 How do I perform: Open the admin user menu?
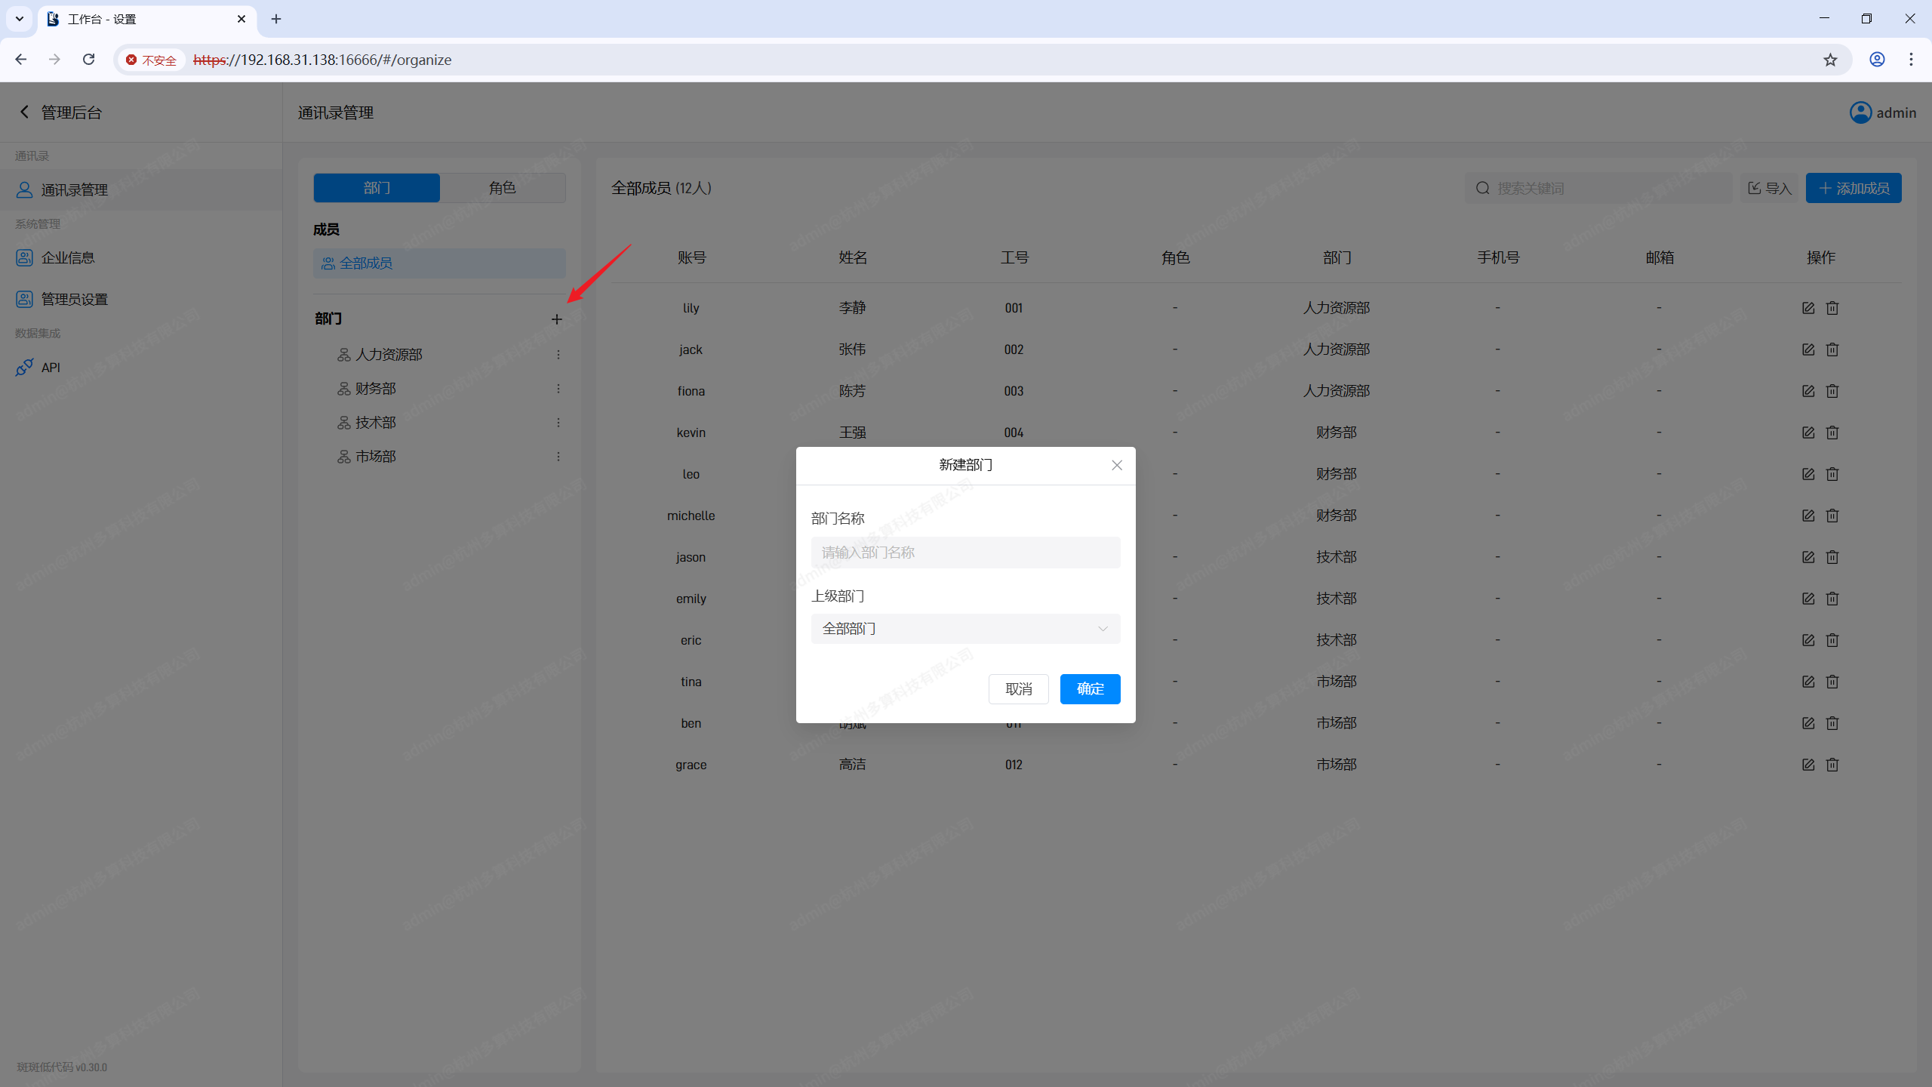click(1882, 112)
